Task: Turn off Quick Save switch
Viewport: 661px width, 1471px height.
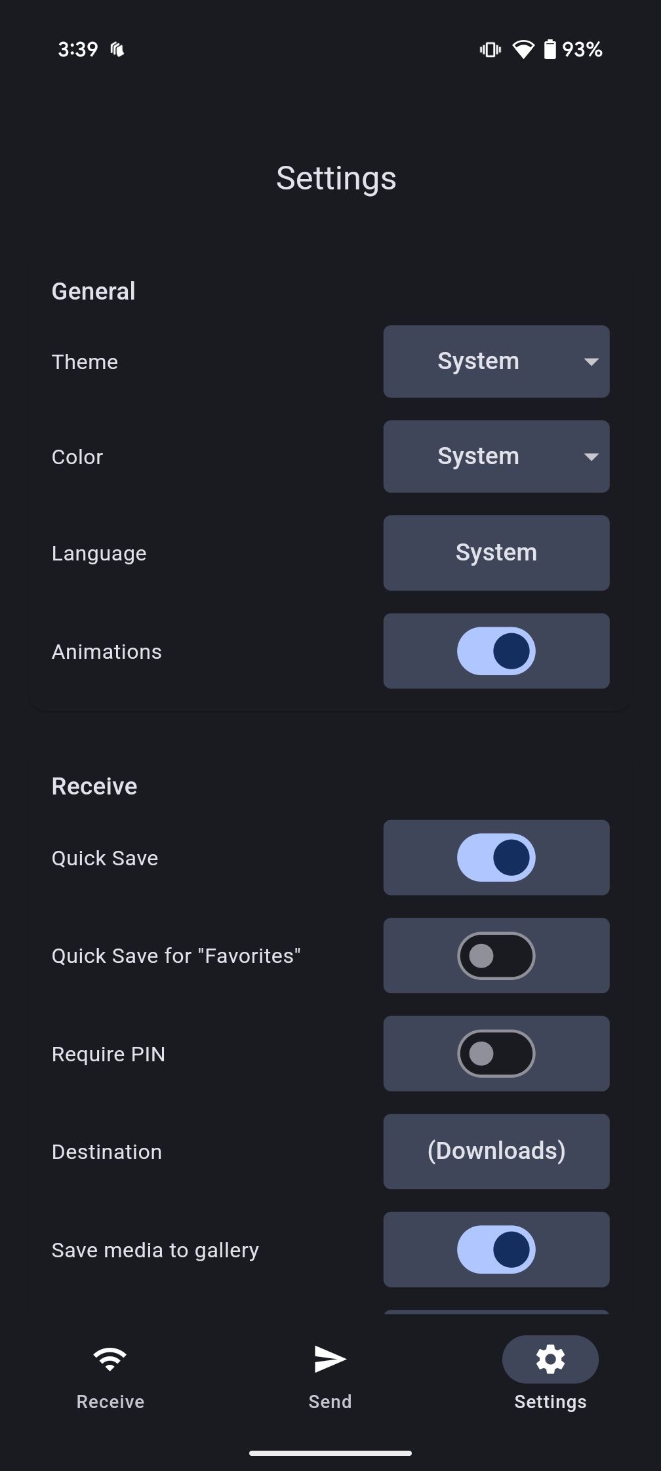Action: tap(496, 857)
